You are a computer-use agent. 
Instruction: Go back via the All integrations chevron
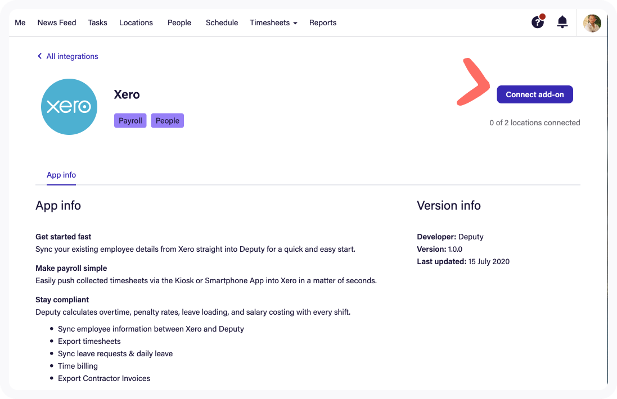tap(39, 56)
